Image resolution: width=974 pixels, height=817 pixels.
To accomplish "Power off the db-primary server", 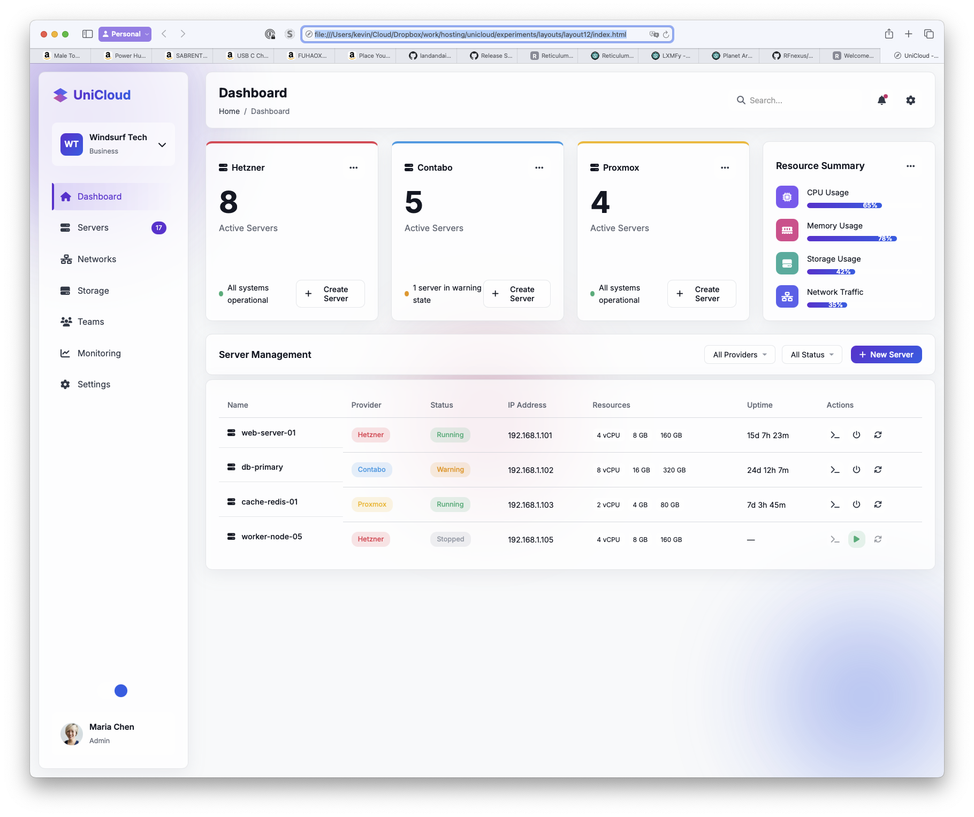I will tap(856, 470).
